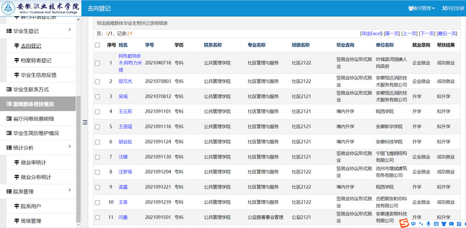Click the sidebar collapse handle icon
Image resolution: width=466 pixels, height=228 pixels.
coord(85,122)
